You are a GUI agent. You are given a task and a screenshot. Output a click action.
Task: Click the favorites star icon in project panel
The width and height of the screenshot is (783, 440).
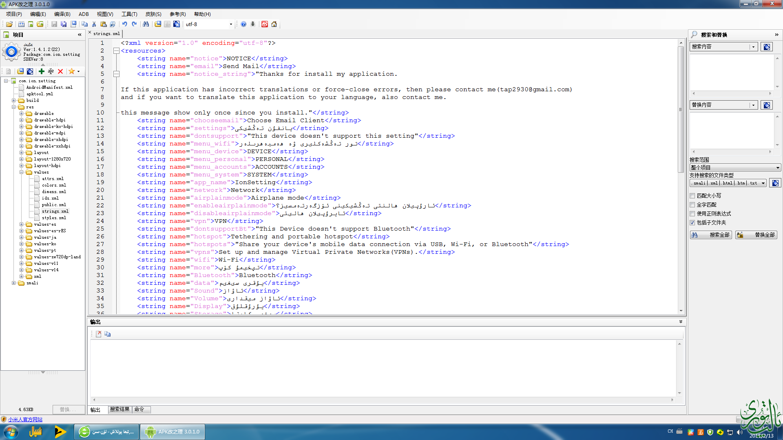tap(72, 71)
